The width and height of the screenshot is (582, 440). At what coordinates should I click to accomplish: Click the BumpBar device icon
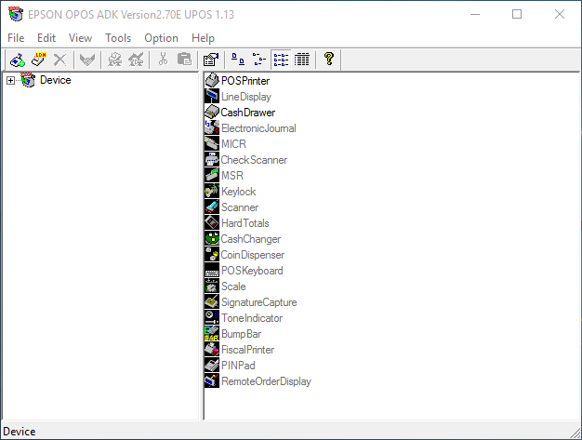[x=212, y=334]
